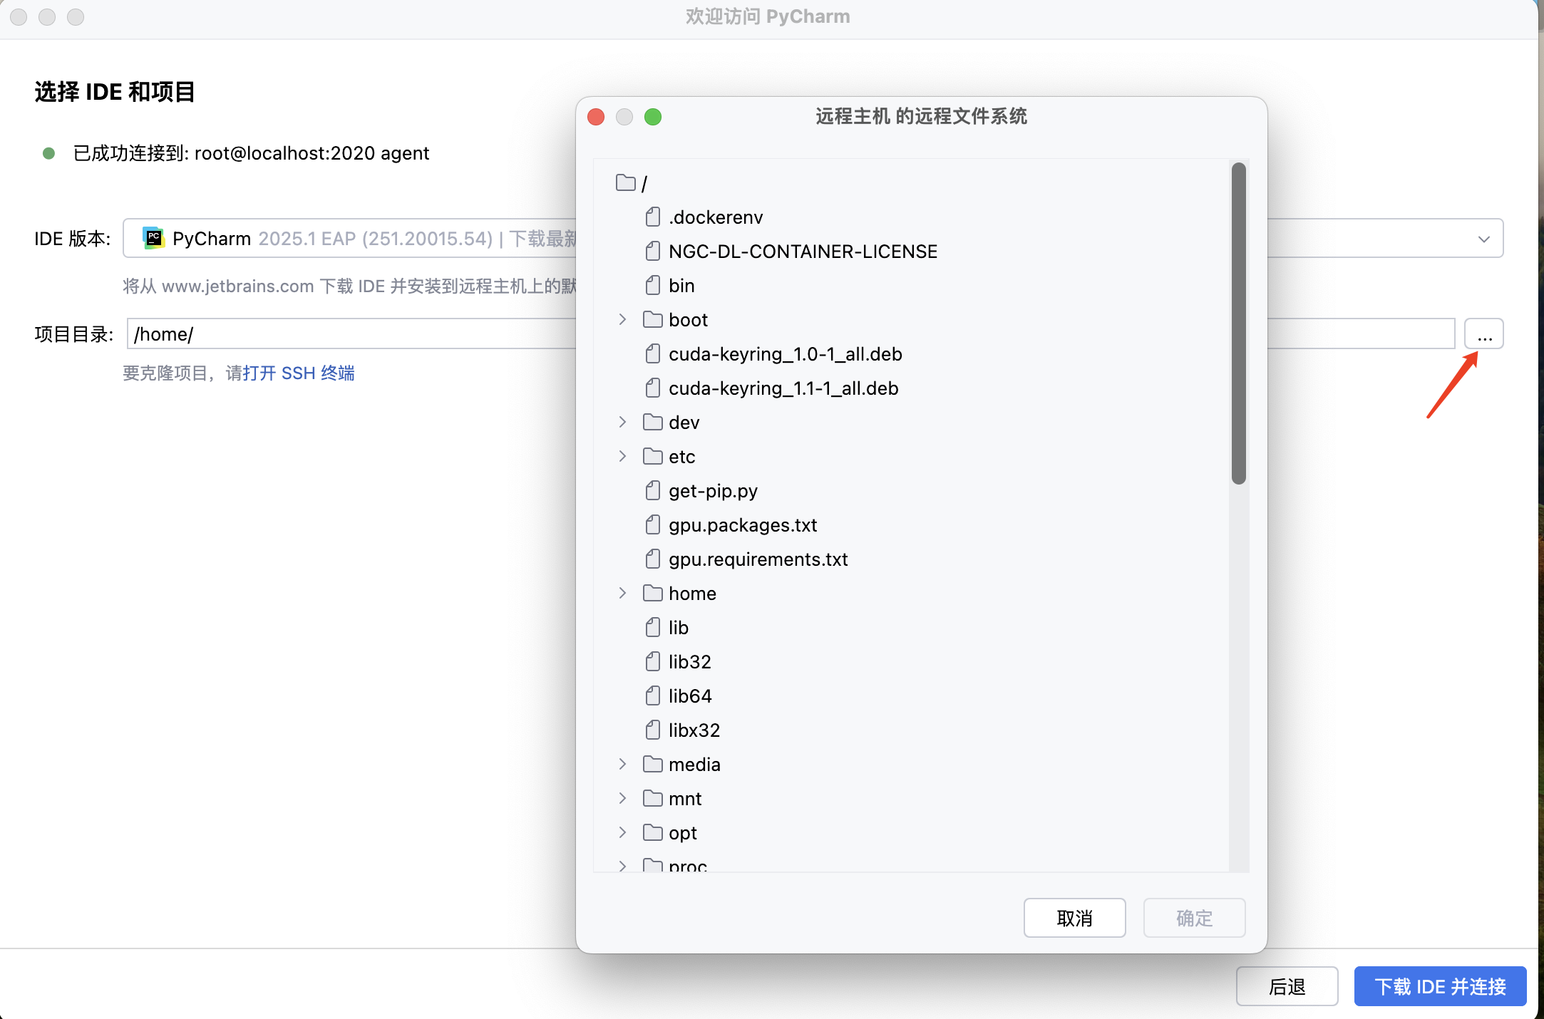
Task: Click the opt folder icon
Action: [x=652, y=833]
